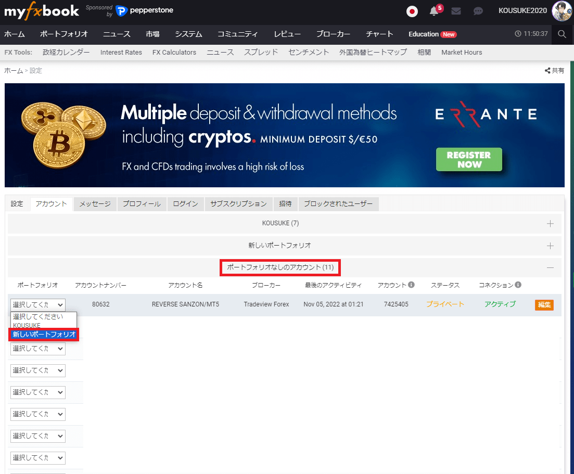Open 相関 FX tool link

(424, 53)
